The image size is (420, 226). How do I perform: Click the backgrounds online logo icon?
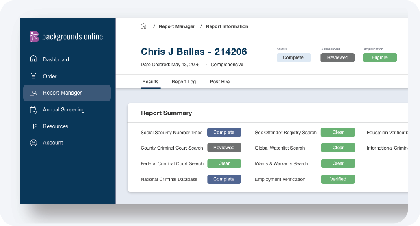coord(34,37)
